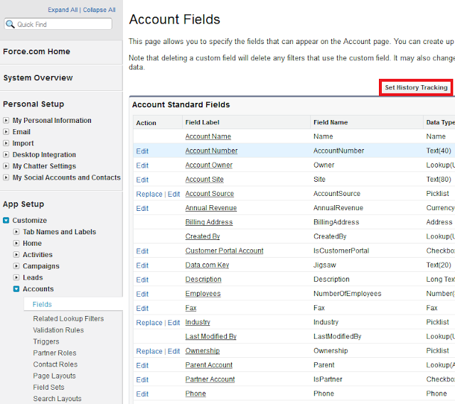The image size is (455, 404).
Task: Click Replace next to Account Source
Action: point(149,194)
